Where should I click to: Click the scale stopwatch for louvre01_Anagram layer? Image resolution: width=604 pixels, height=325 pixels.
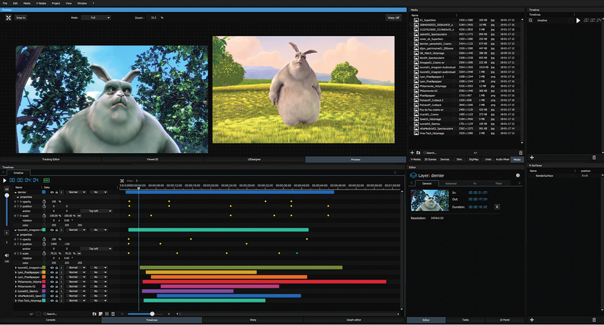[44, 253]
